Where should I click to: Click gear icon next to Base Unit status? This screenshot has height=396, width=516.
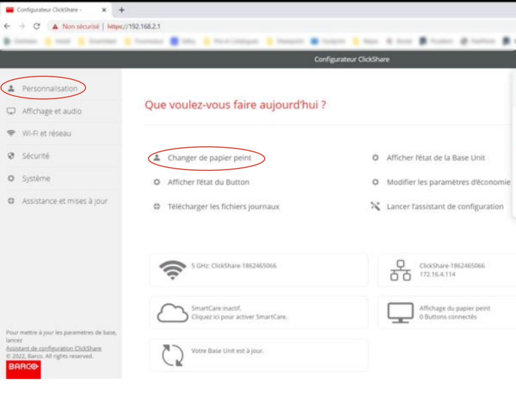[375, 157]
